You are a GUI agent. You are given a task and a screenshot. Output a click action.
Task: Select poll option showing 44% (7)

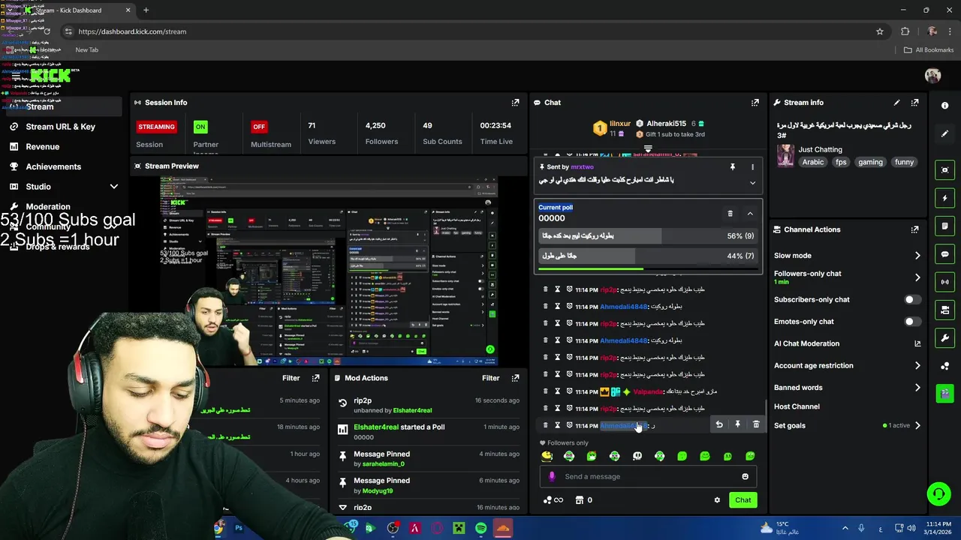pos(648,256)
